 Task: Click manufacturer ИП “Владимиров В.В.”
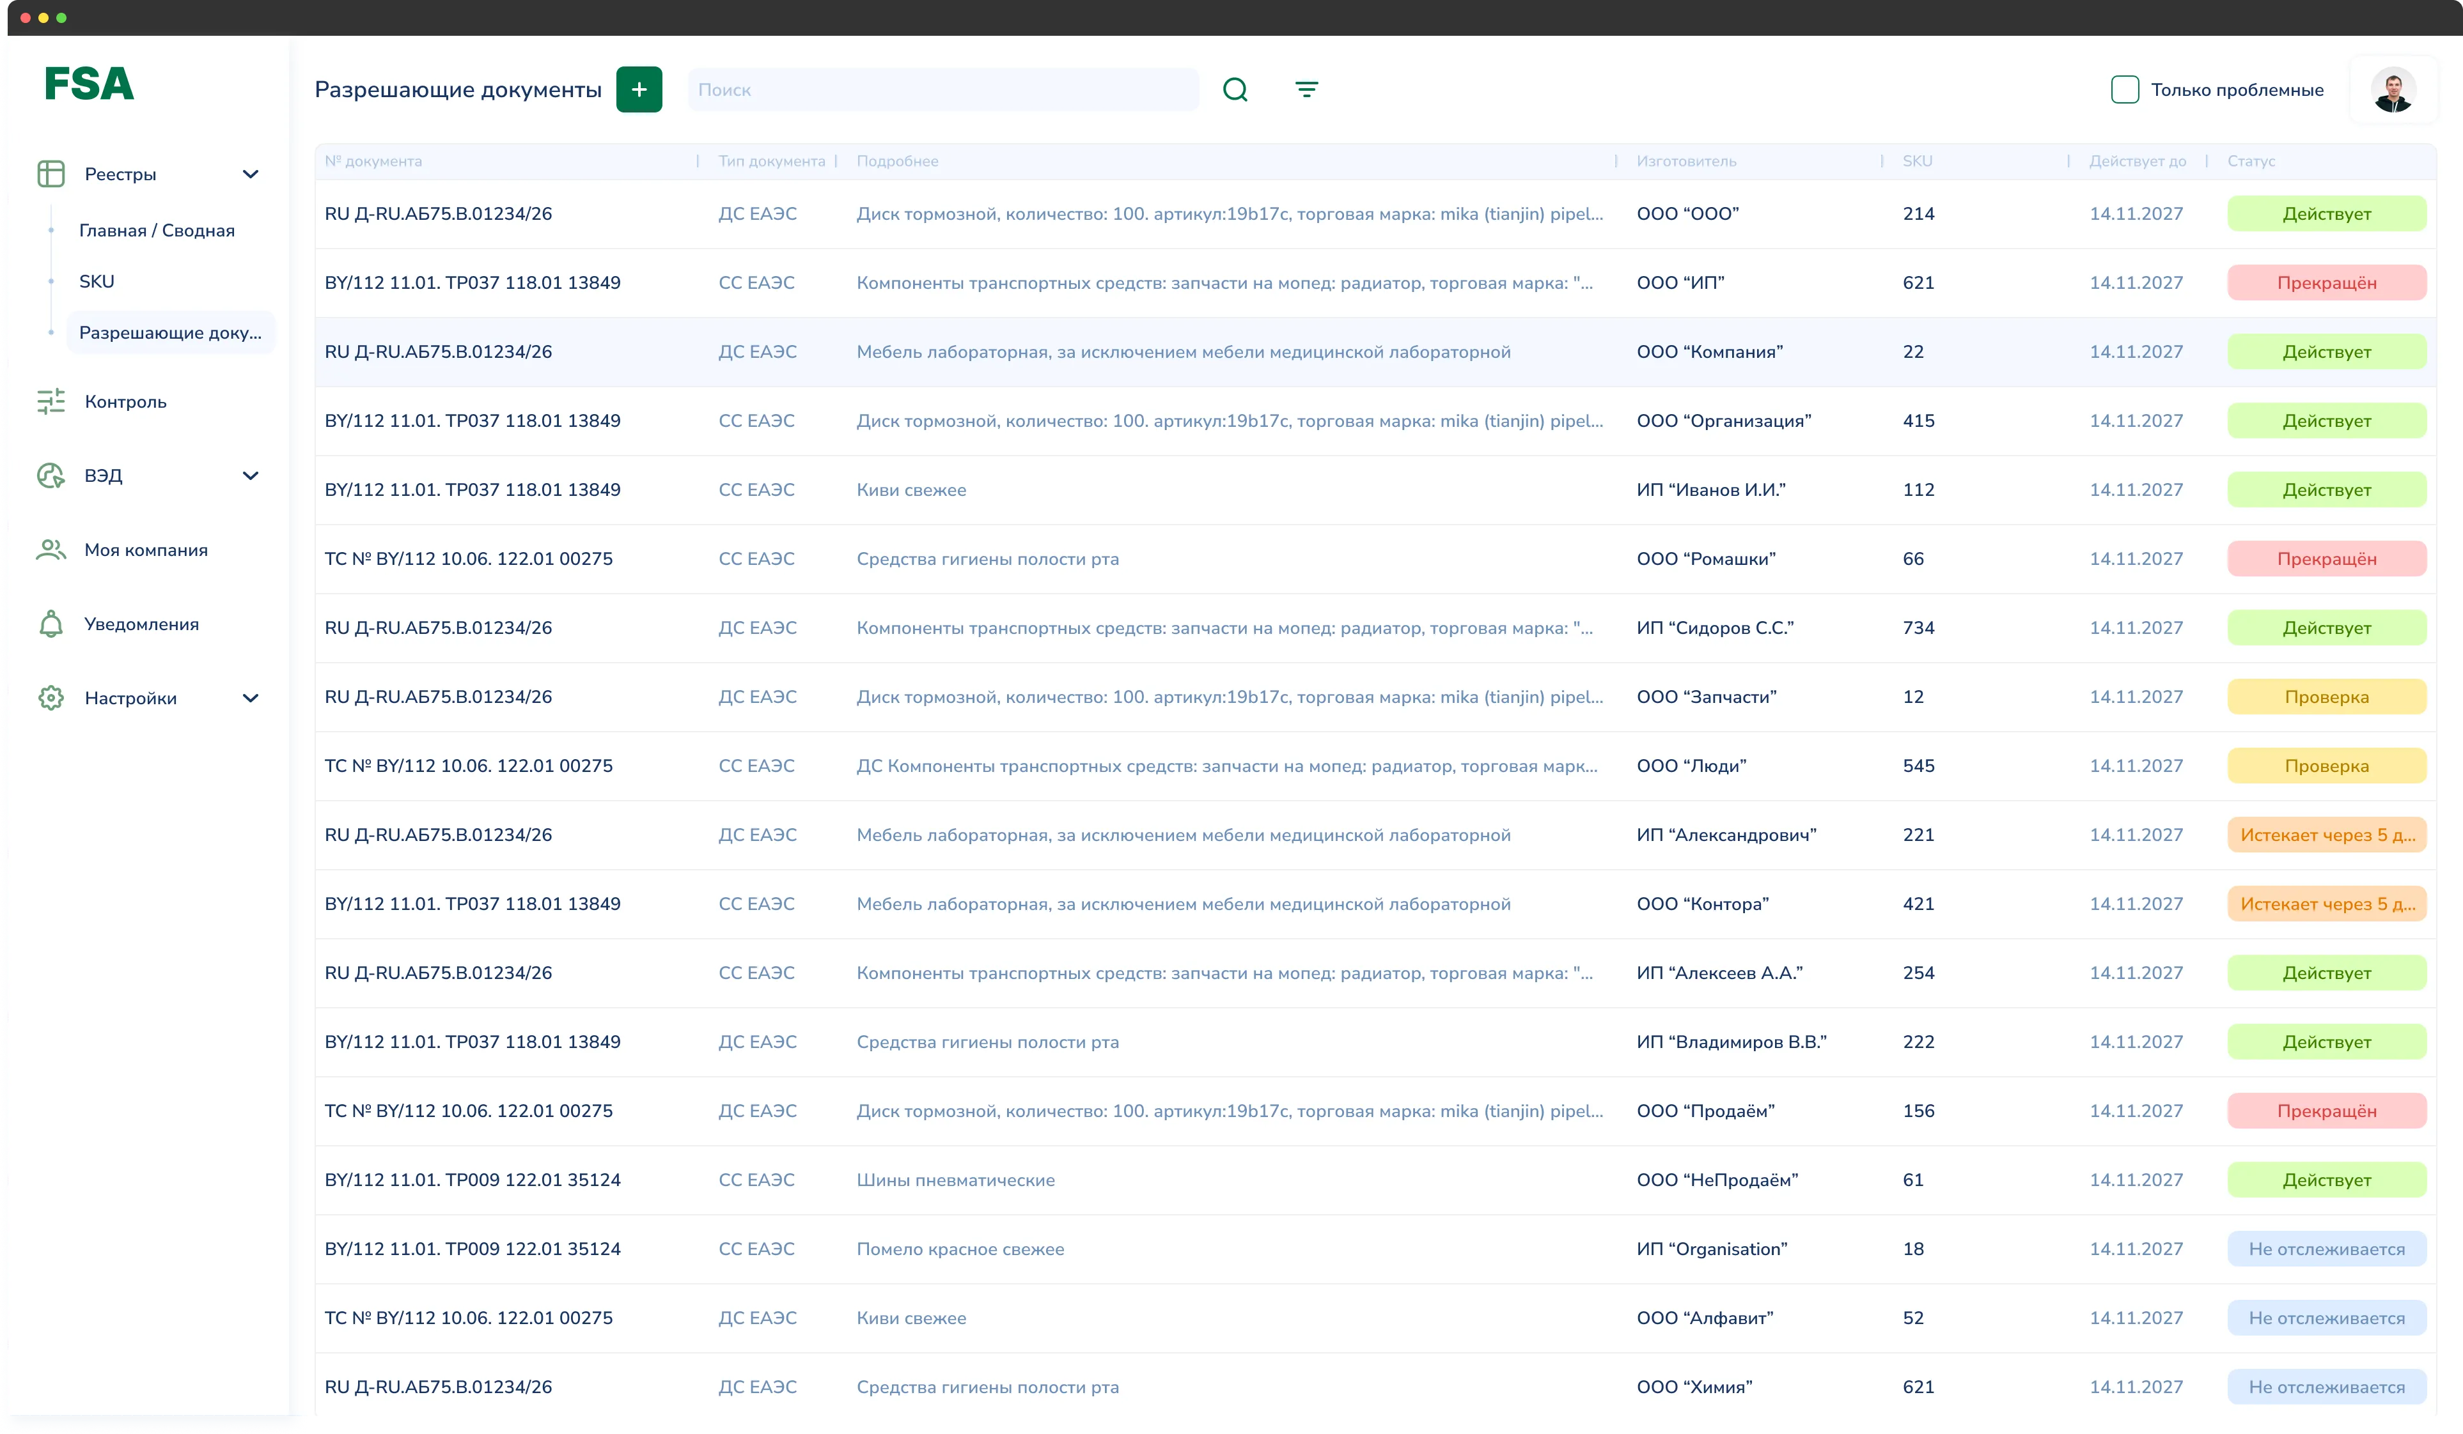tap(1731, 1041)
